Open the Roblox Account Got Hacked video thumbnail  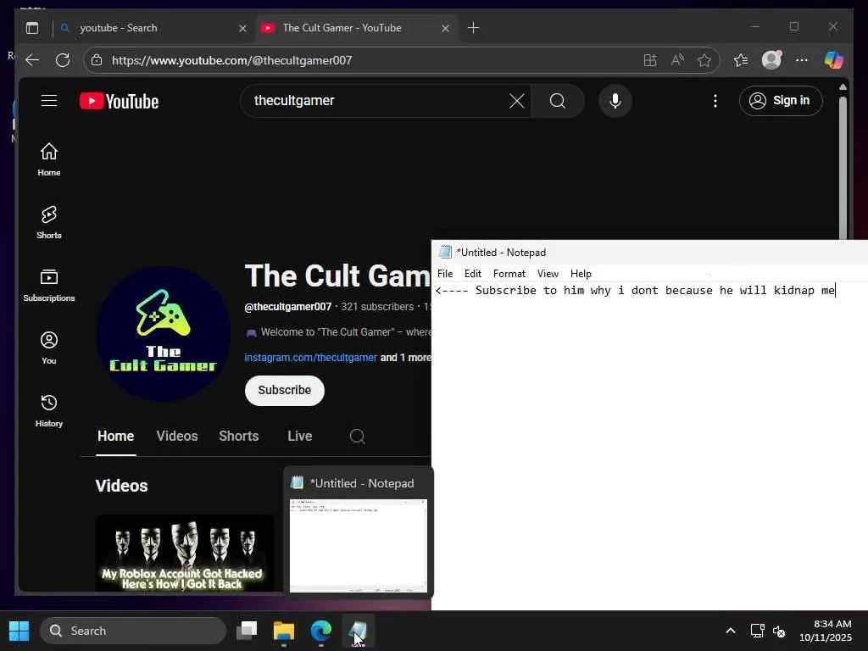[x=184, y=553]
